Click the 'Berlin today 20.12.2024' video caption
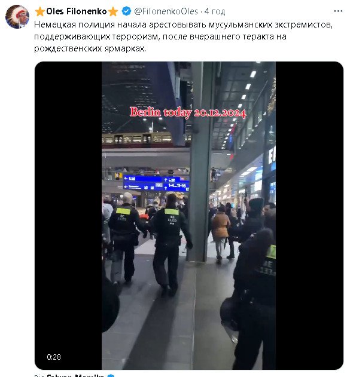The width and height of the screenshot is (353, 377). [188, 112]
